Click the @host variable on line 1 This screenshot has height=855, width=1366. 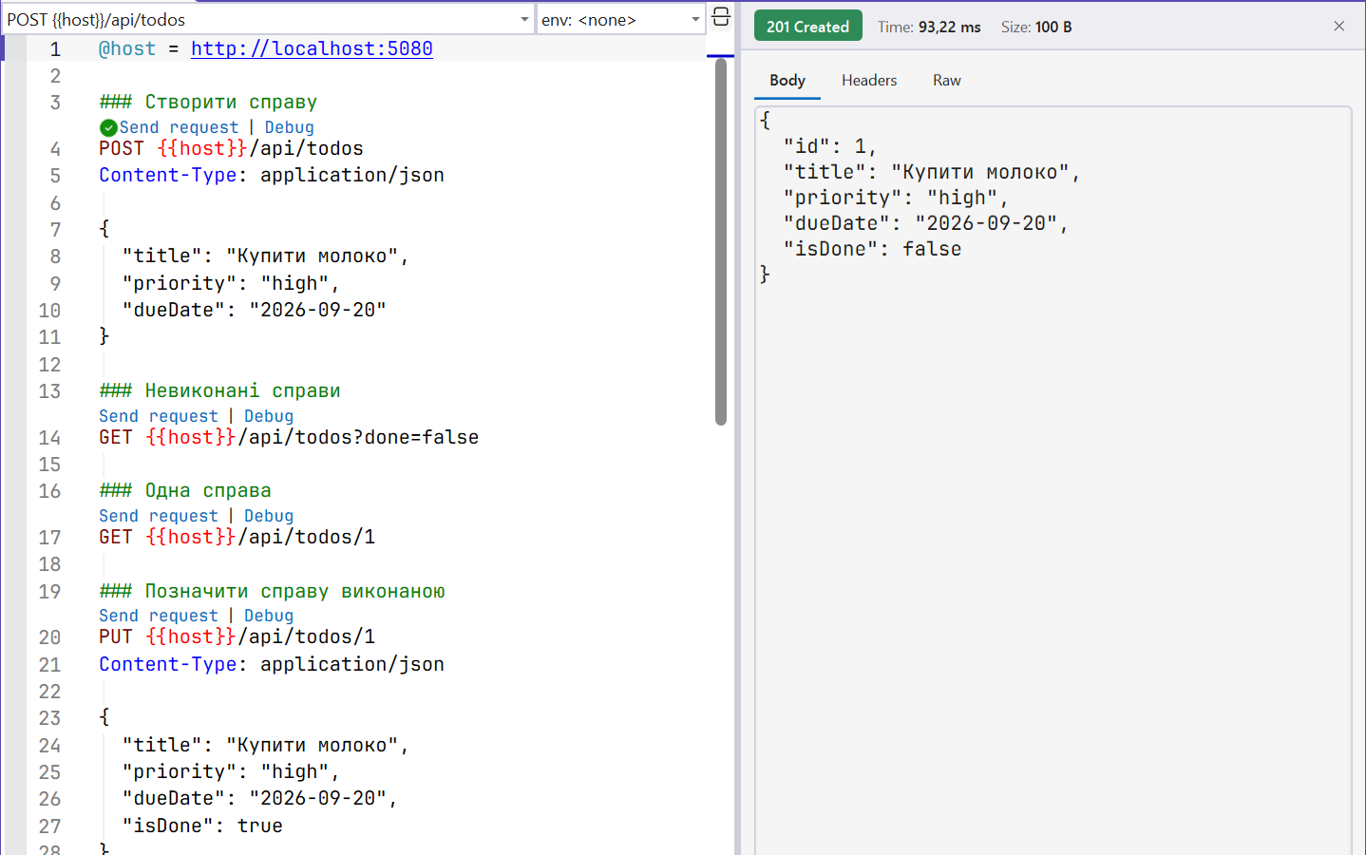point(127,48)
